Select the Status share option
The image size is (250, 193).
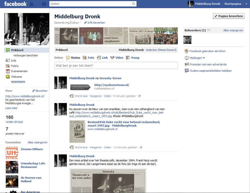[73, 58]
